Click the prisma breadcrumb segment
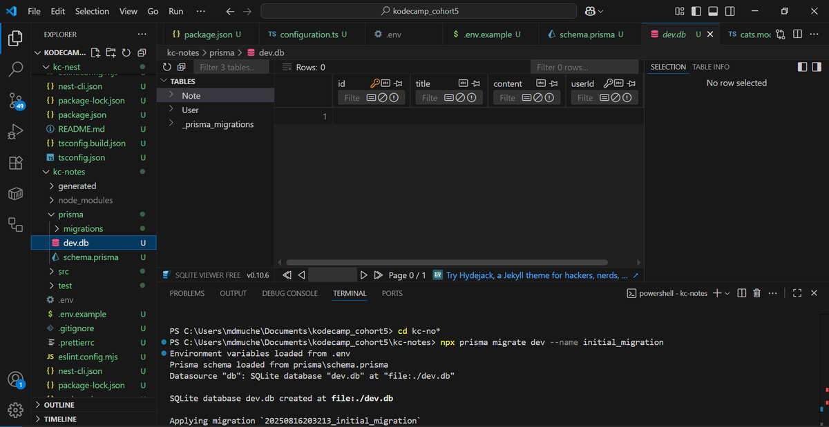This screenshot has width=829, height=427. 222,52
